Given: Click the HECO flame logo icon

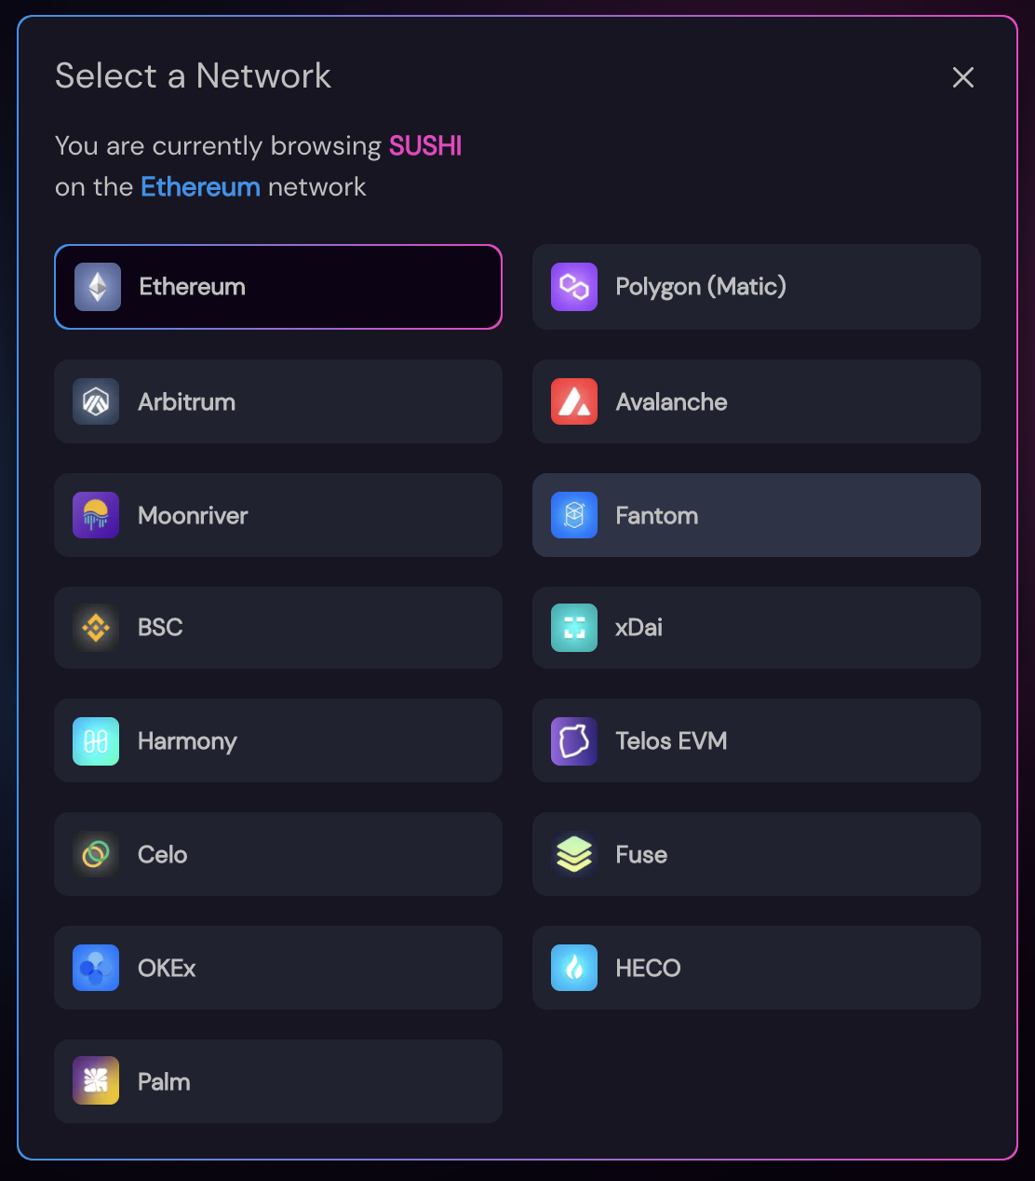Looking at the screenshot, I should pyautogui.click(x=574, y=968).
